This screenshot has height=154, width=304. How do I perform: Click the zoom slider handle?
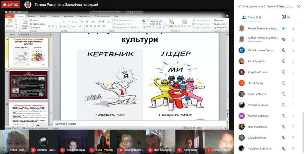213,128
